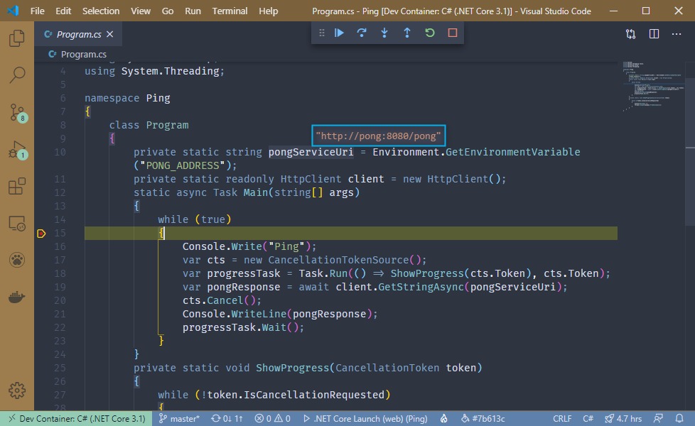Select the Program.cs editor tab
Viewport: 695px width, 426px height.
[78, 34]
